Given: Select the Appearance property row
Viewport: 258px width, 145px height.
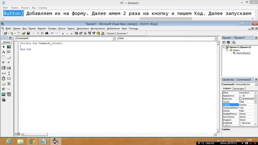Looking at the screenshot, I should (x=238, y=96).
